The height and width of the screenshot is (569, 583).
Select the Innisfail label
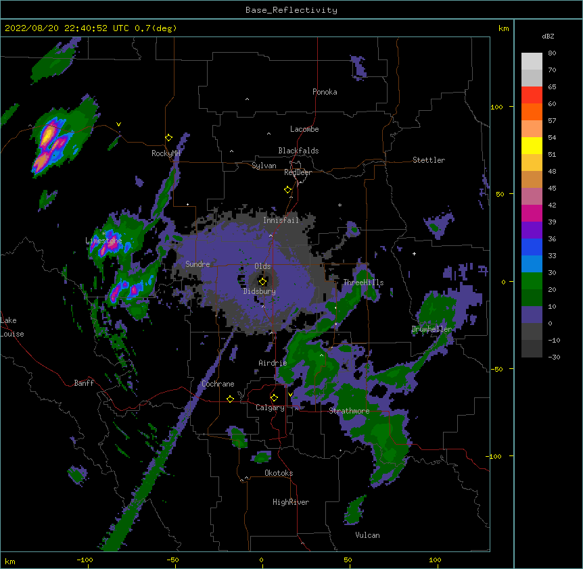(x=281, y=220)
